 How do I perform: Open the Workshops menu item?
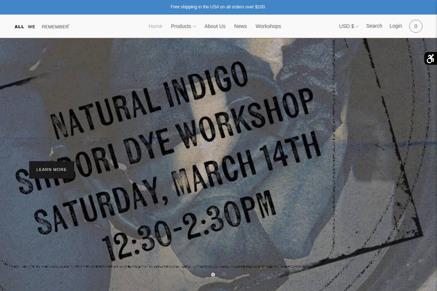point(268,26)
